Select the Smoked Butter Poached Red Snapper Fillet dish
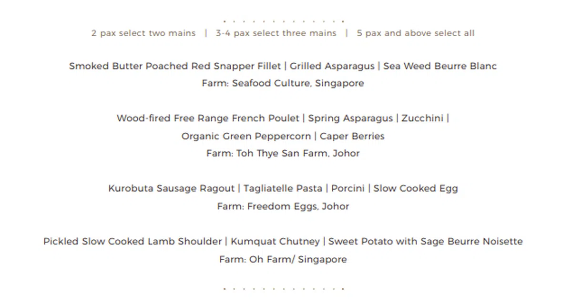 (x=175, y=66)
